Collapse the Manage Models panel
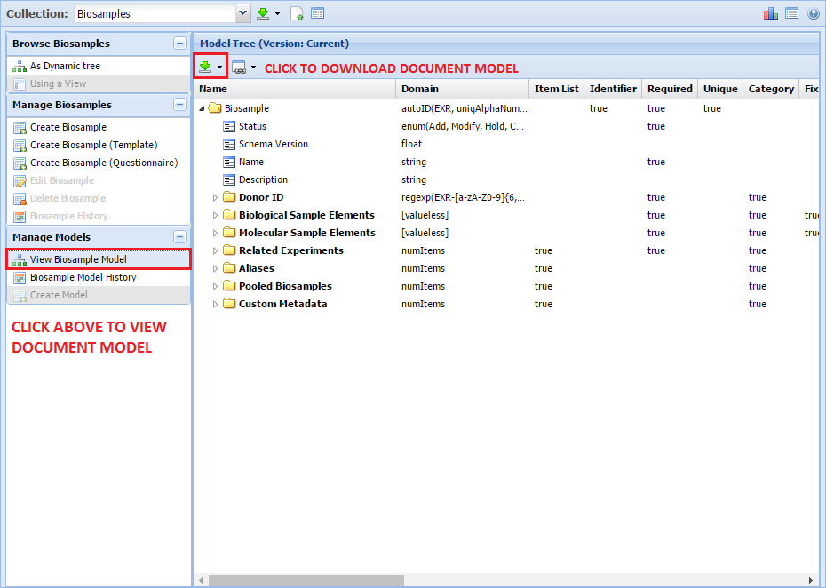 [179, 237]
